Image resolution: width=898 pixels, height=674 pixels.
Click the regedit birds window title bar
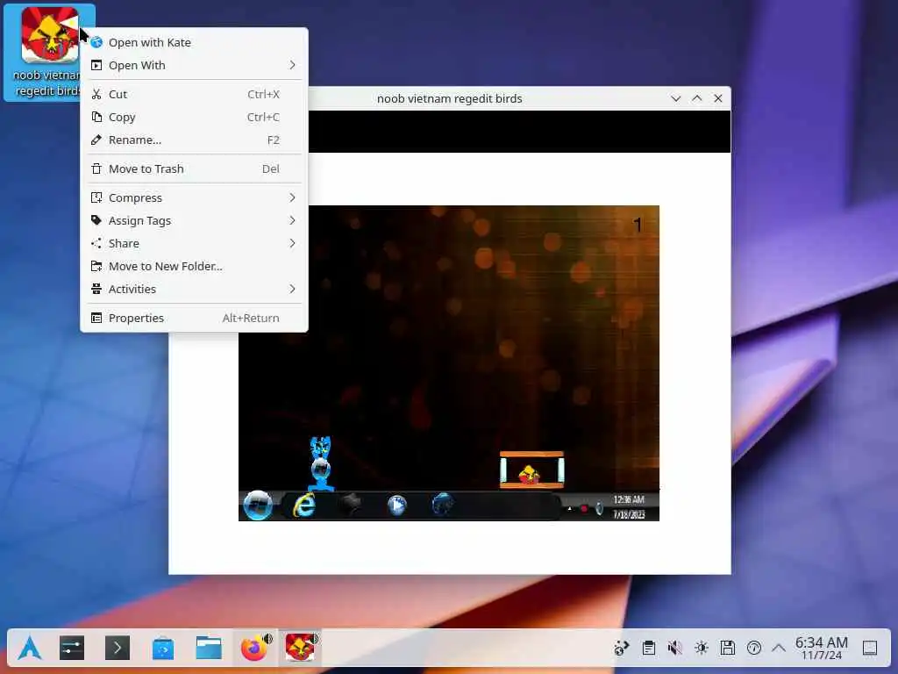point(450,98)
